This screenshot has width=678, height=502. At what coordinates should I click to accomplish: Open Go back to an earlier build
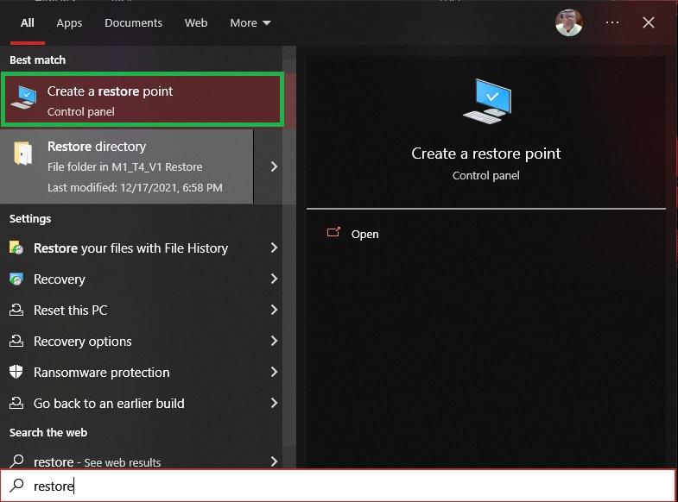pyautogui.click(x=109, y=404)
